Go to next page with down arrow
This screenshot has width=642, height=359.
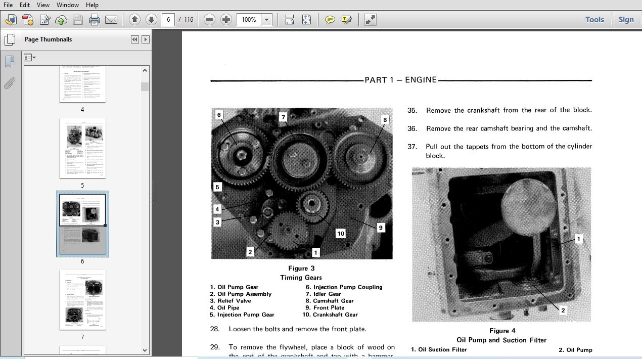coord(151,20)
